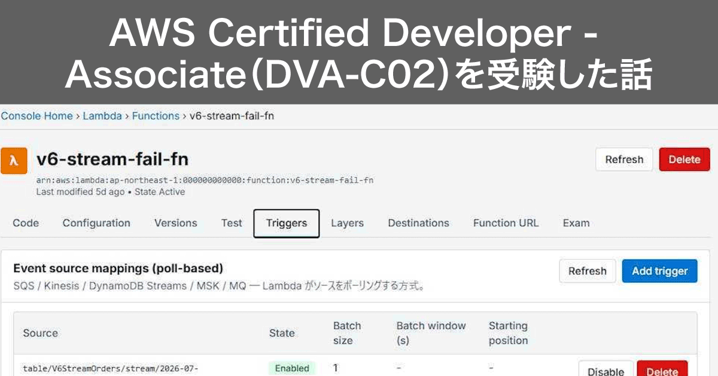
Task: Click the Enabled state badge
Action: point(292,368)
